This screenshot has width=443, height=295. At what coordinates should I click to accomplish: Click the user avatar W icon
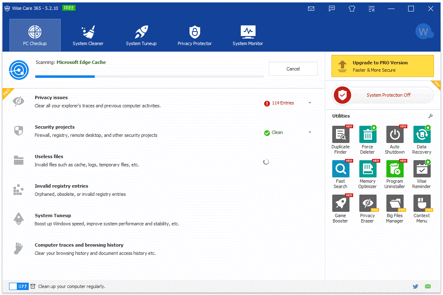tap(424, 32)
